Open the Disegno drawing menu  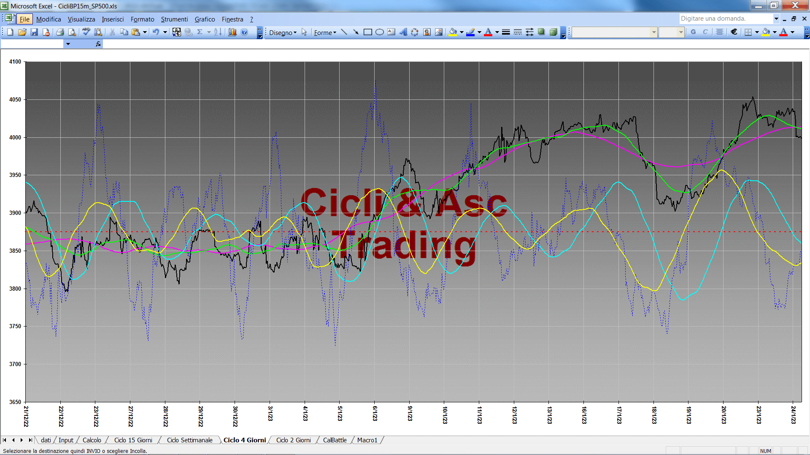point(283,32)
